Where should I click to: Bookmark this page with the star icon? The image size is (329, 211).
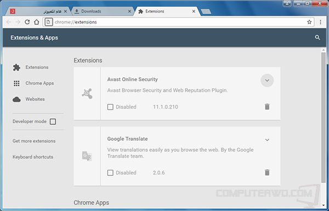(x=309, y=22)
